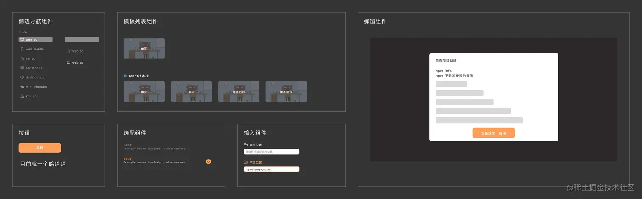Go to the ssr mobile nav entry

click(31, 68)
